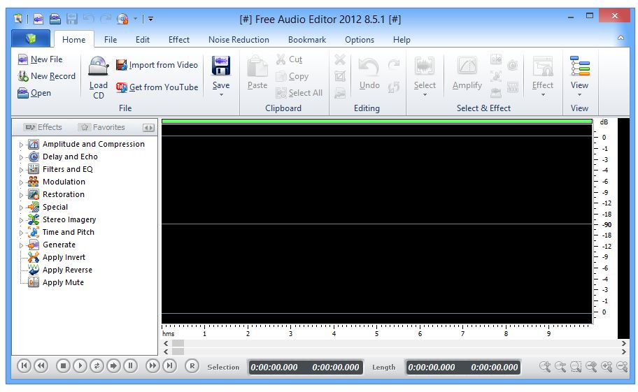Open the Bookmark ribbon tab
Screen dimensions: 638x392
pyautogui.click(x=307, y=40)
